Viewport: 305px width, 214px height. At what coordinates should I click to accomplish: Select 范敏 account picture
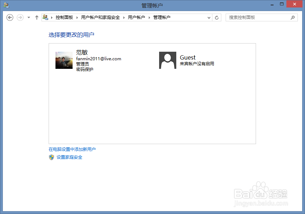click(64, 60)
